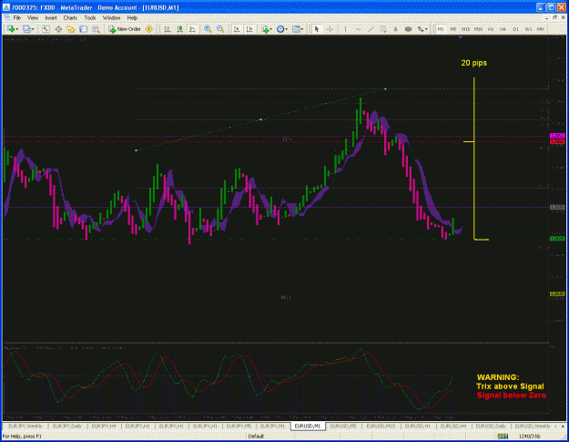Viewport: 569px width, 442px height.
Task: Toggle the Market Watch window
Action: [x=46, y=29]
